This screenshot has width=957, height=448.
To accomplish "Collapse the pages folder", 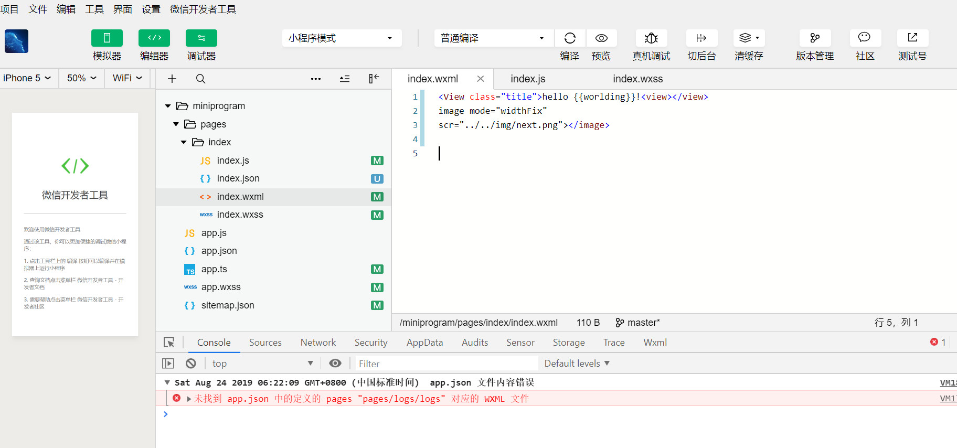I will 176,124.
